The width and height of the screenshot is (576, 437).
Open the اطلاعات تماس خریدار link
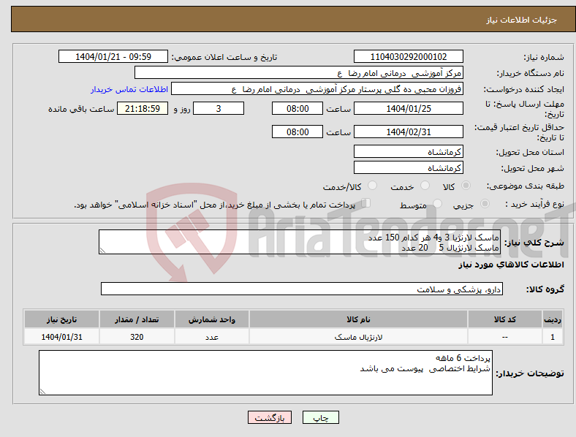[x=129, y=89]
